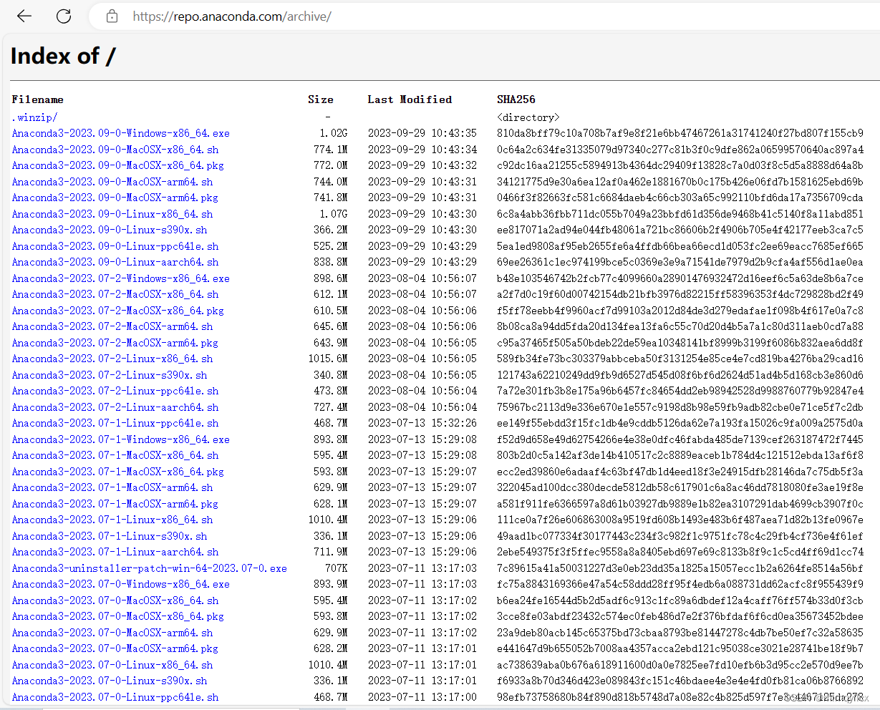This screenshot has width=880, height=710.
Task: Click the SHA256 hash beginning 6c8a4abb36fb
Action: click(680, 214)
